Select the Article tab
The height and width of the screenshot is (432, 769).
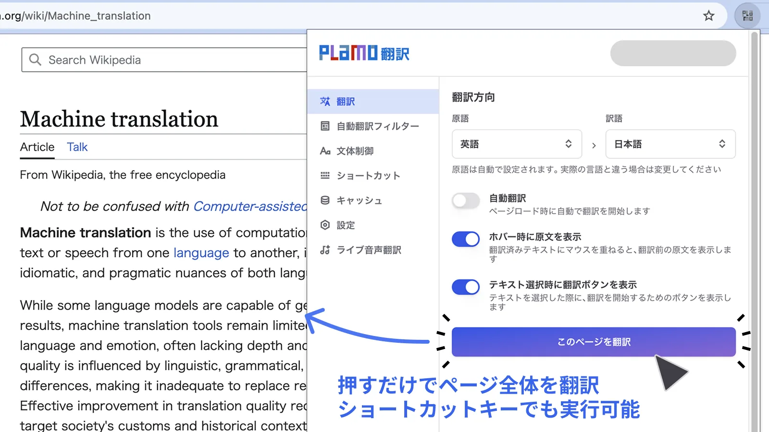point(37,147)
